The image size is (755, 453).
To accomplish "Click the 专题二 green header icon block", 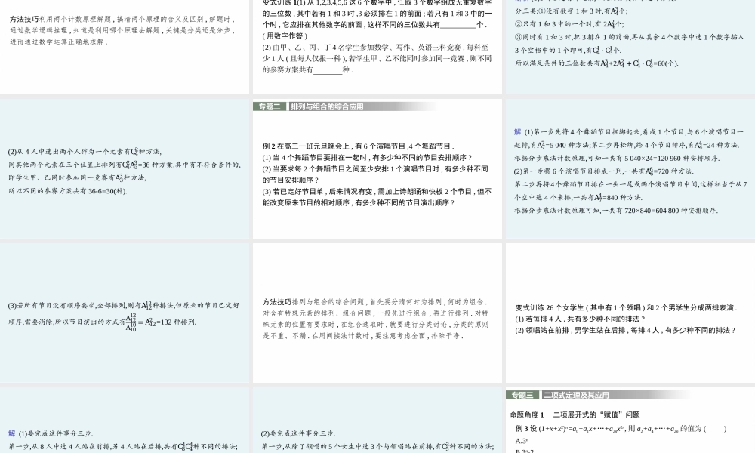I will [x=270, y=106].
